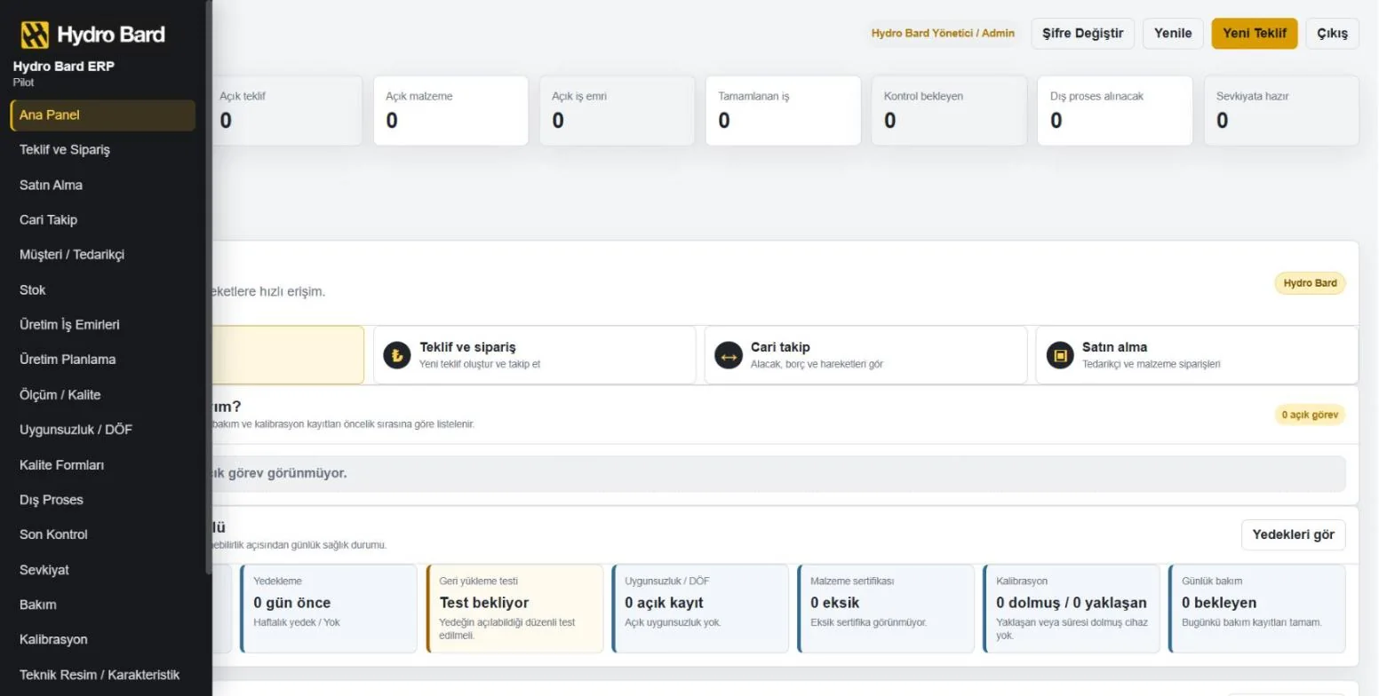This screenshot has height=696, width=1379.
Task: Click the Hydro Bard logo icon
Action: tap(35, 35)
